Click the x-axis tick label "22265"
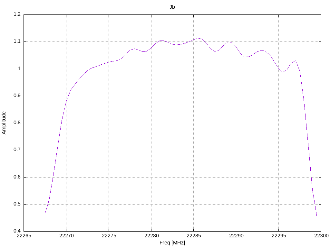This screenshot has width=330, height=247. [x=24, y=236]
